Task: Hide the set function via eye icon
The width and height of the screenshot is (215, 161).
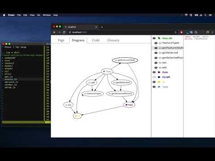Action: (156, 63)
